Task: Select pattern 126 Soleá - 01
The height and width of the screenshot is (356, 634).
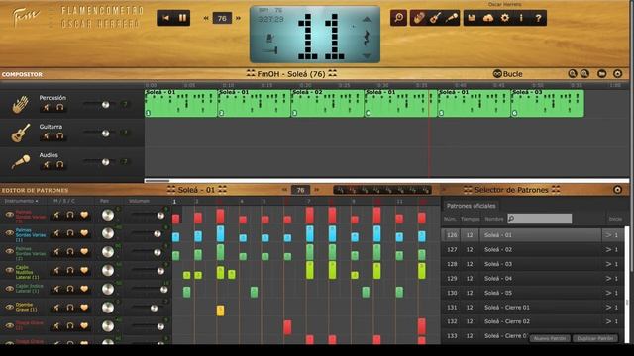Action: pyautogui.click(x=533, y=235)
